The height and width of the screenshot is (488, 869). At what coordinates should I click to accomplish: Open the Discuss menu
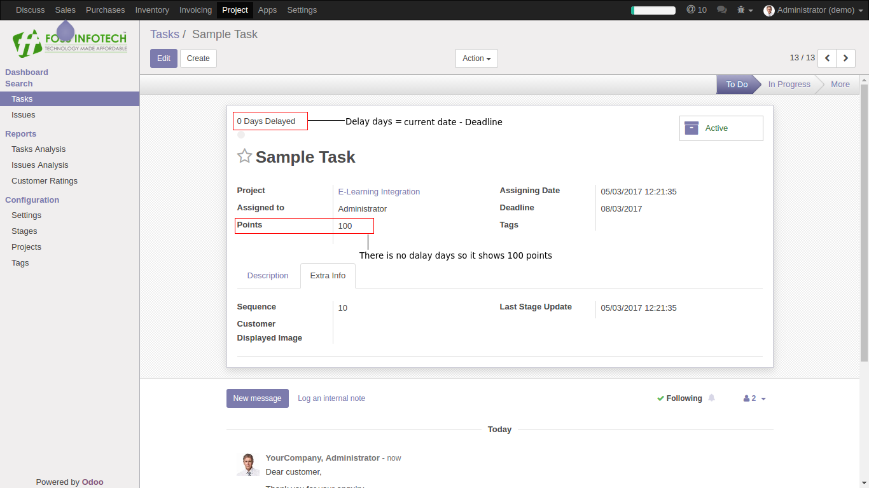pyautogui.click(x=31, y=10)
